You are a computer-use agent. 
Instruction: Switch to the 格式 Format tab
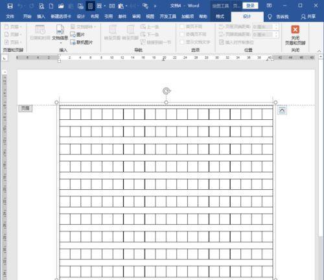coord(220,16)
